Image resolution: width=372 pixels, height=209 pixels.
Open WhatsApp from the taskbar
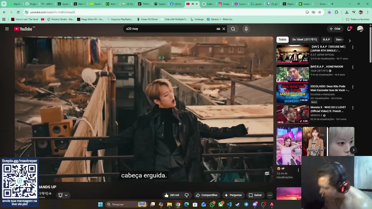coord(212,204)
